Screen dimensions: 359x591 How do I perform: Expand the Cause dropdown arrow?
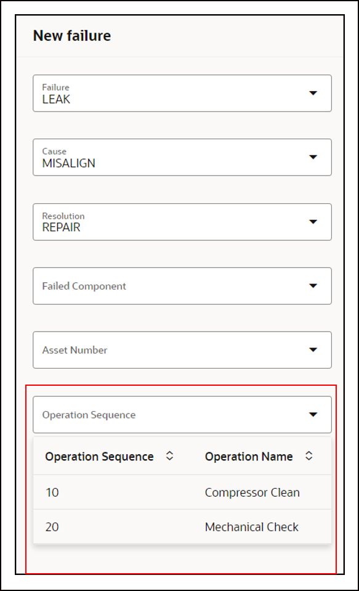(313, 157)
